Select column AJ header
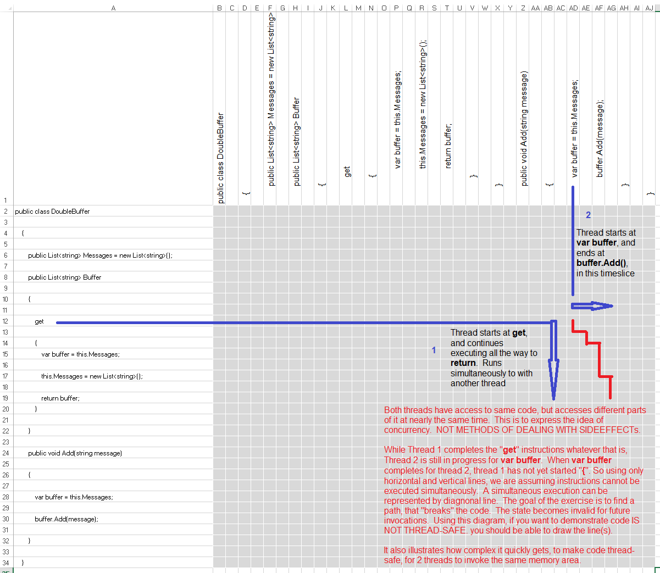Viewport: 660px width, 573px height. click(x=649, y=8)
